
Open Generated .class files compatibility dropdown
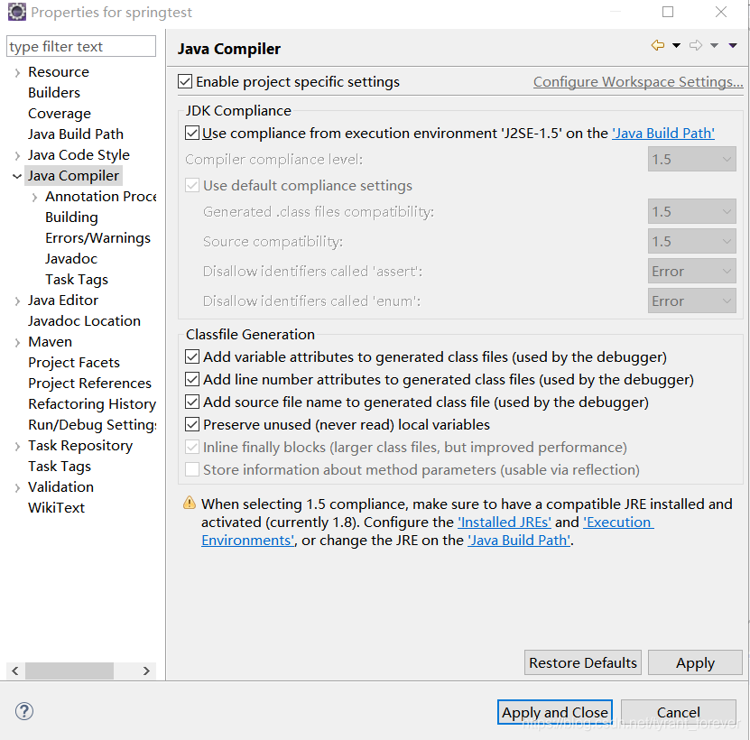pyautogui.click(x=691, y=211)
